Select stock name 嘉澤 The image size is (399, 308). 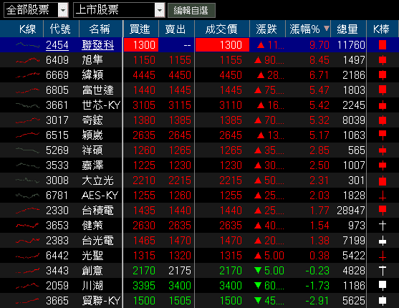coord(92,165)
